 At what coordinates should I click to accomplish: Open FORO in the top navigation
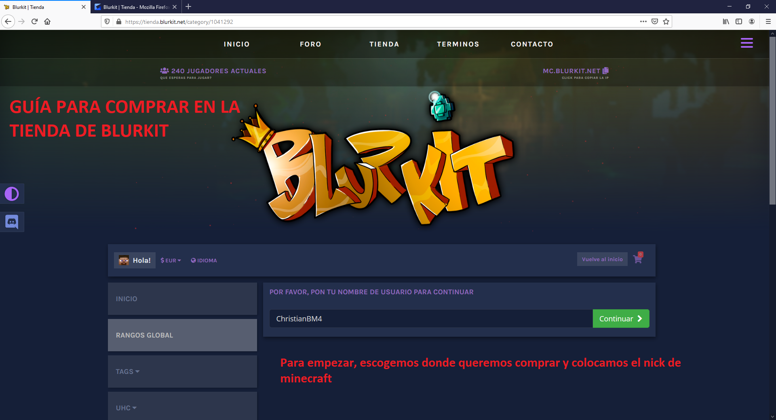[310, 44]
